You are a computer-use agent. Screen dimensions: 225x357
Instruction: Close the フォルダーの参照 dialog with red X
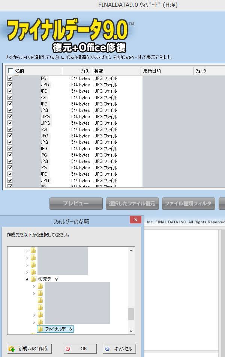click(x=135, y=220)
